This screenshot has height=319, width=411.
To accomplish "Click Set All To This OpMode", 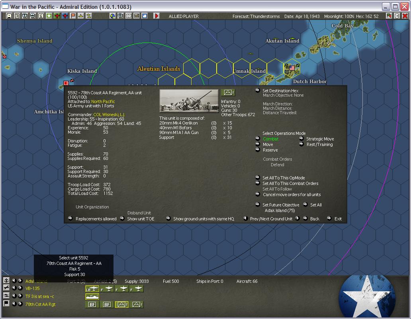I will point(284,178).
